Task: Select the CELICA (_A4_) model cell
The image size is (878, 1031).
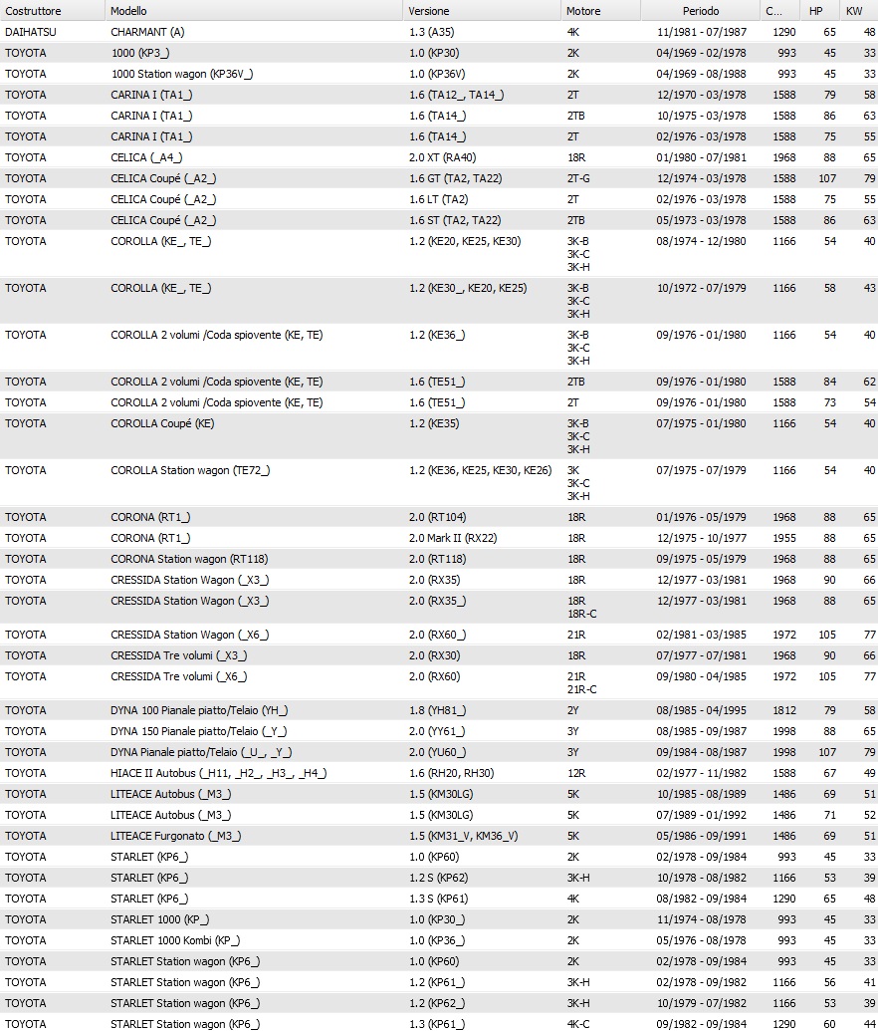Action: pyautogui.click(x=146, y=157)
